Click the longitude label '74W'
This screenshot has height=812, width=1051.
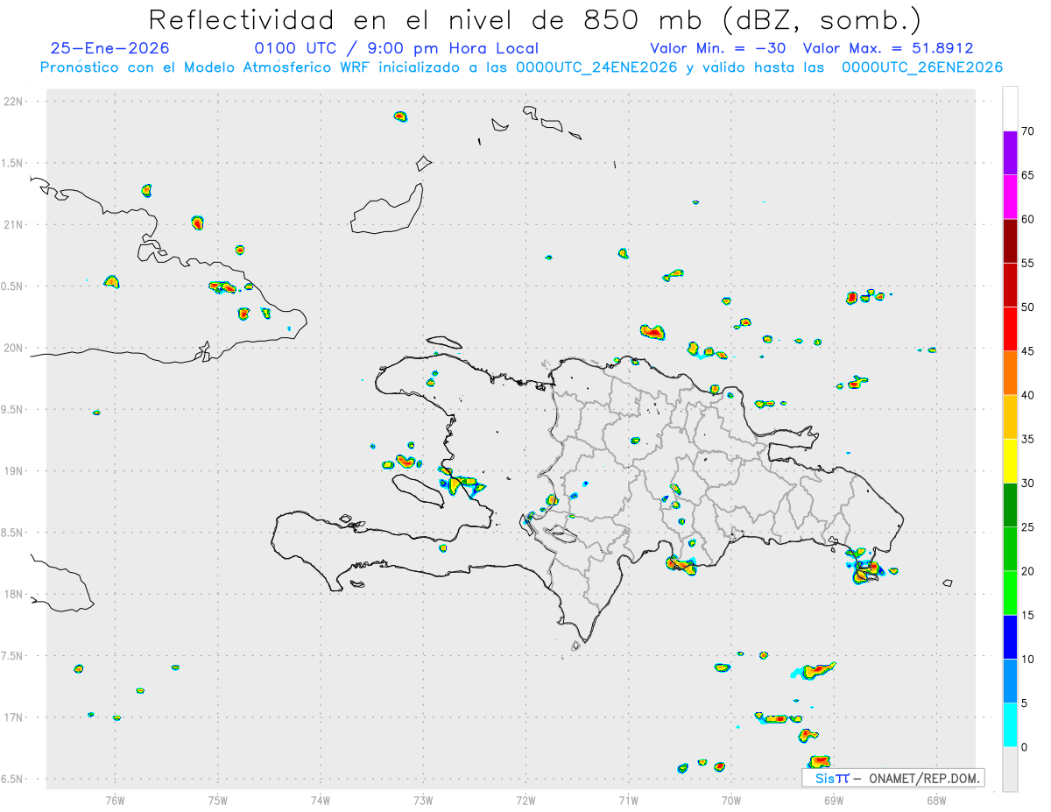pyautogui.click(x=321, y=799)
